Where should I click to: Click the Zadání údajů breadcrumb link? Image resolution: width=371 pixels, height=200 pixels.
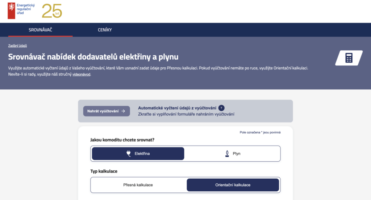tap(17, 46)
